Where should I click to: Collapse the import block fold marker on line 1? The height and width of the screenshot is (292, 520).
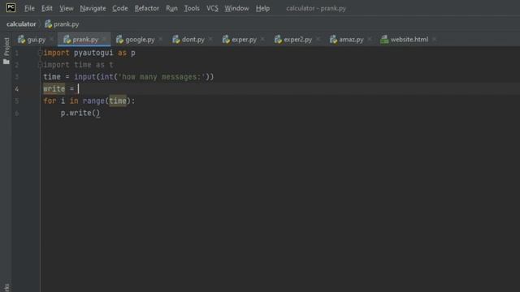[x=40, y=53]
